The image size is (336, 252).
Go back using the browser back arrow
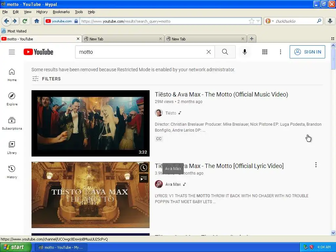(6, 21)
